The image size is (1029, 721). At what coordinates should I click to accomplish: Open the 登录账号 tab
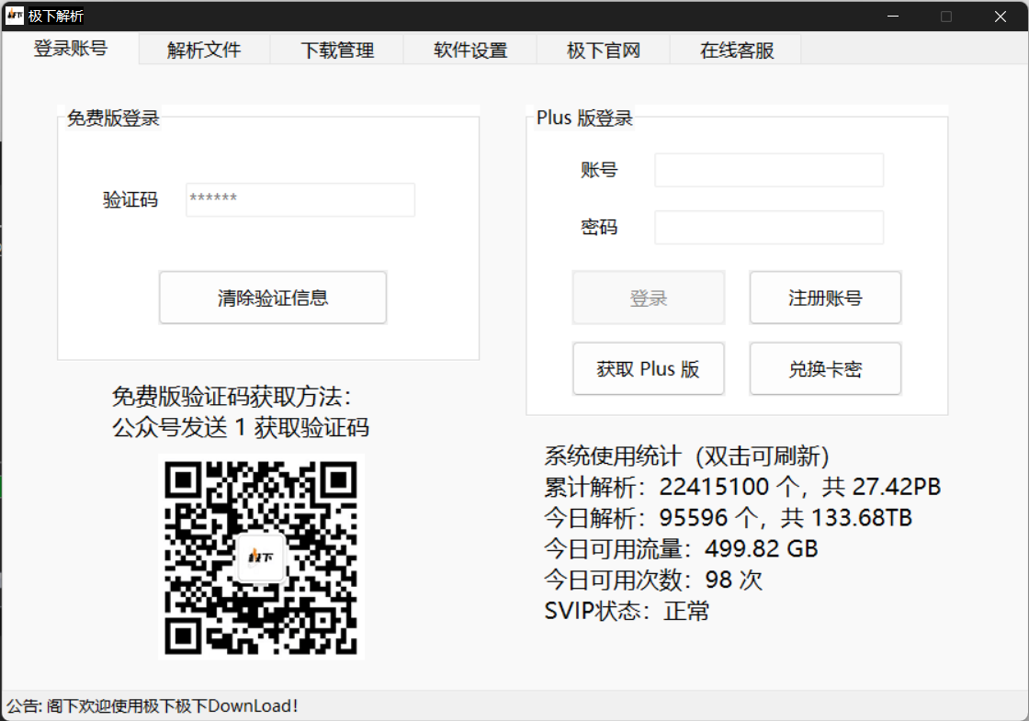[70, 49]
